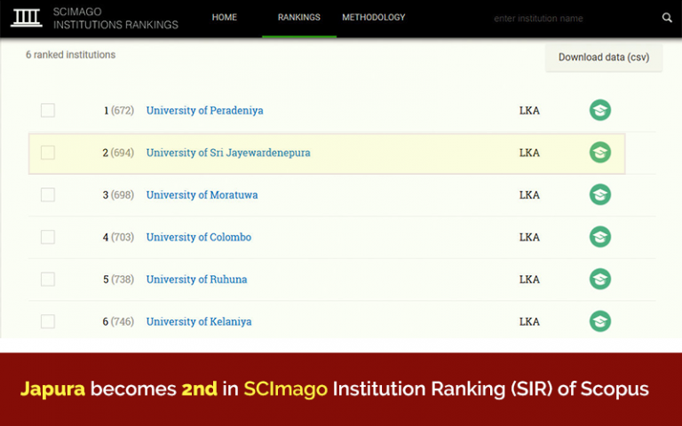Click the graduation cap icon for Sri Jayewardenepura
This screenshot has width=682, height=426.
600,153
